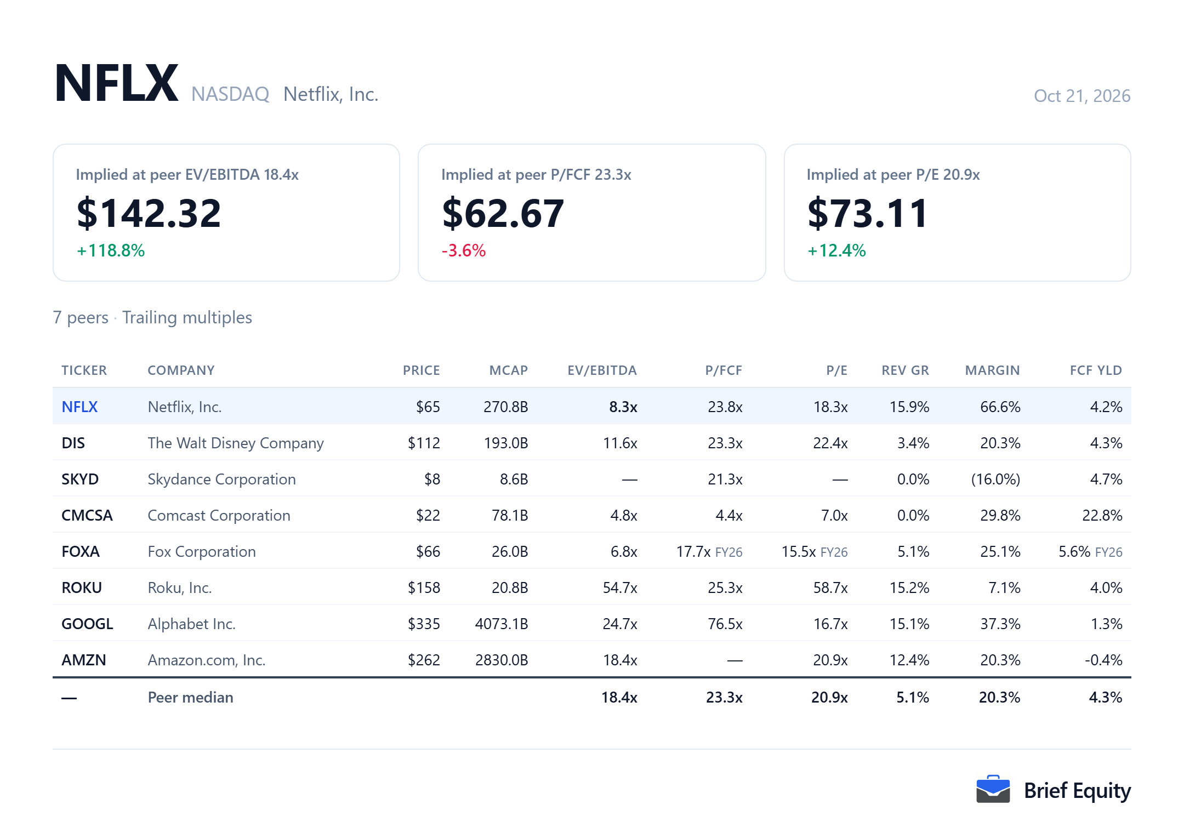
Task: Click the Oct 21, 2026 date
Action: [x=1082, y=96]
